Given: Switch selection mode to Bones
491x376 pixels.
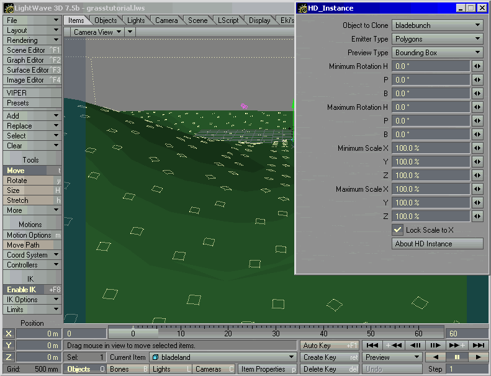Looking at the screenshot, I should (x=128, y=369).
